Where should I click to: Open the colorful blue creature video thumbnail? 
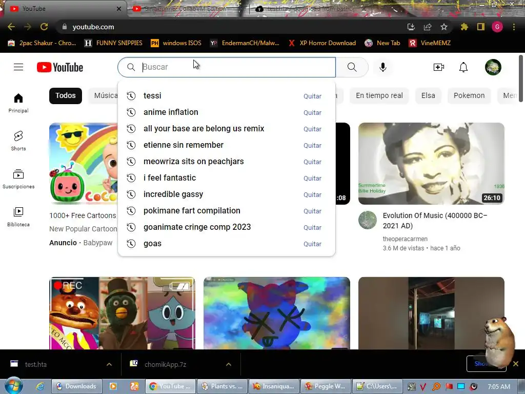coord(277,313)
